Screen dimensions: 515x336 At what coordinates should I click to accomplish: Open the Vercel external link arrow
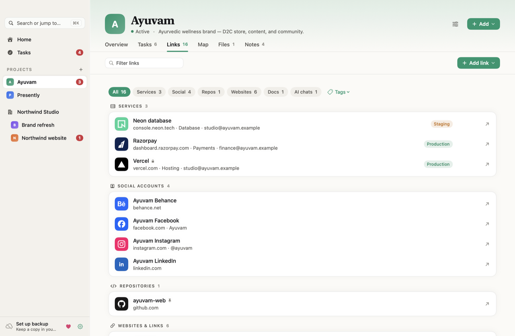point(487,164)
